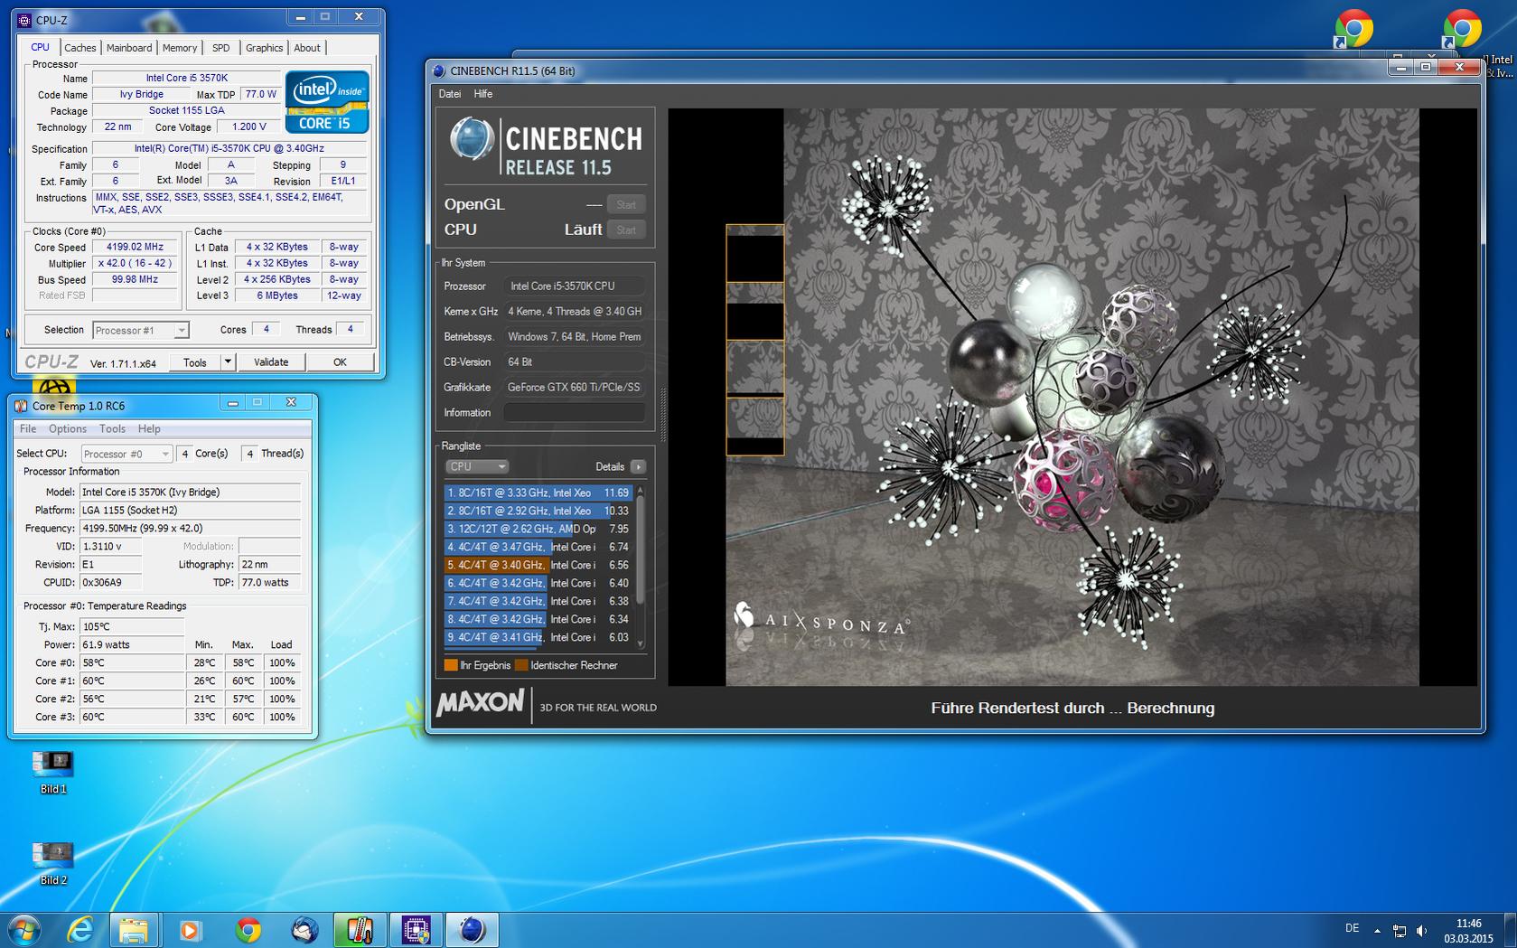Click the Cinebench Release 11.5 globe logo
This screenshot has width=1517, height=948.
(472, 141)
